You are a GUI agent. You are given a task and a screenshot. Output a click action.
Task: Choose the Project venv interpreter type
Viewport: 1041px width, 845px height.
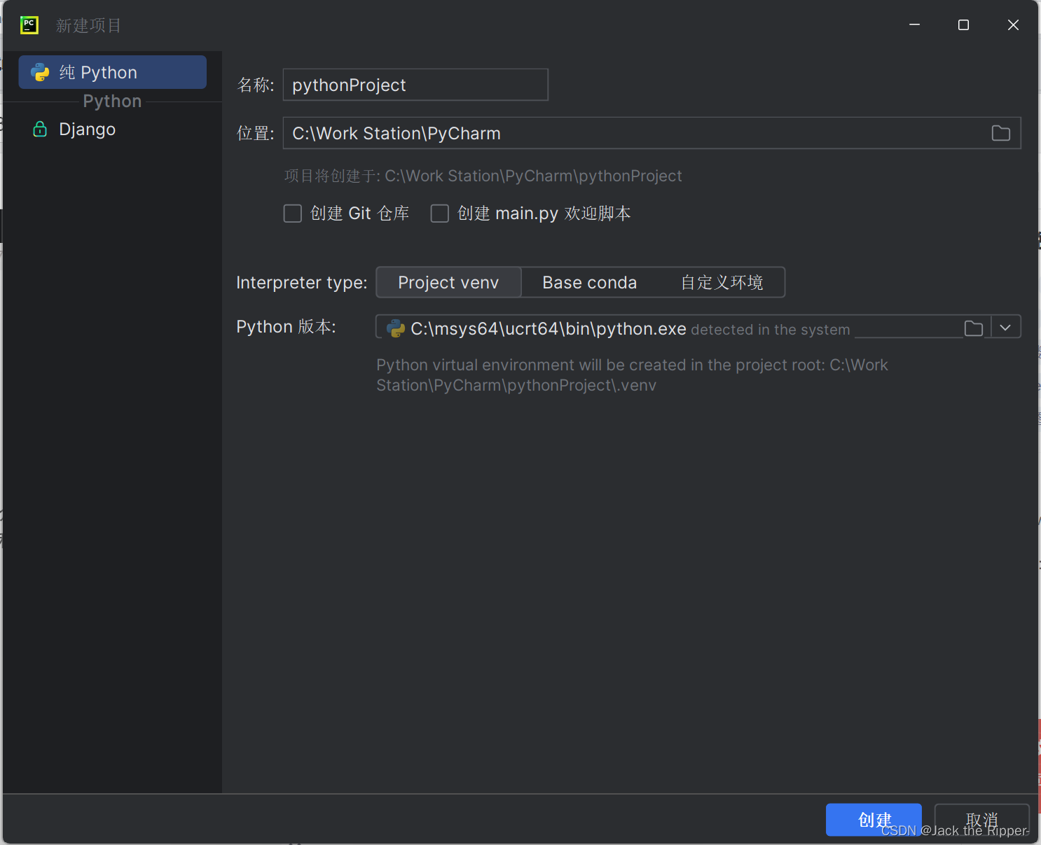448,282
